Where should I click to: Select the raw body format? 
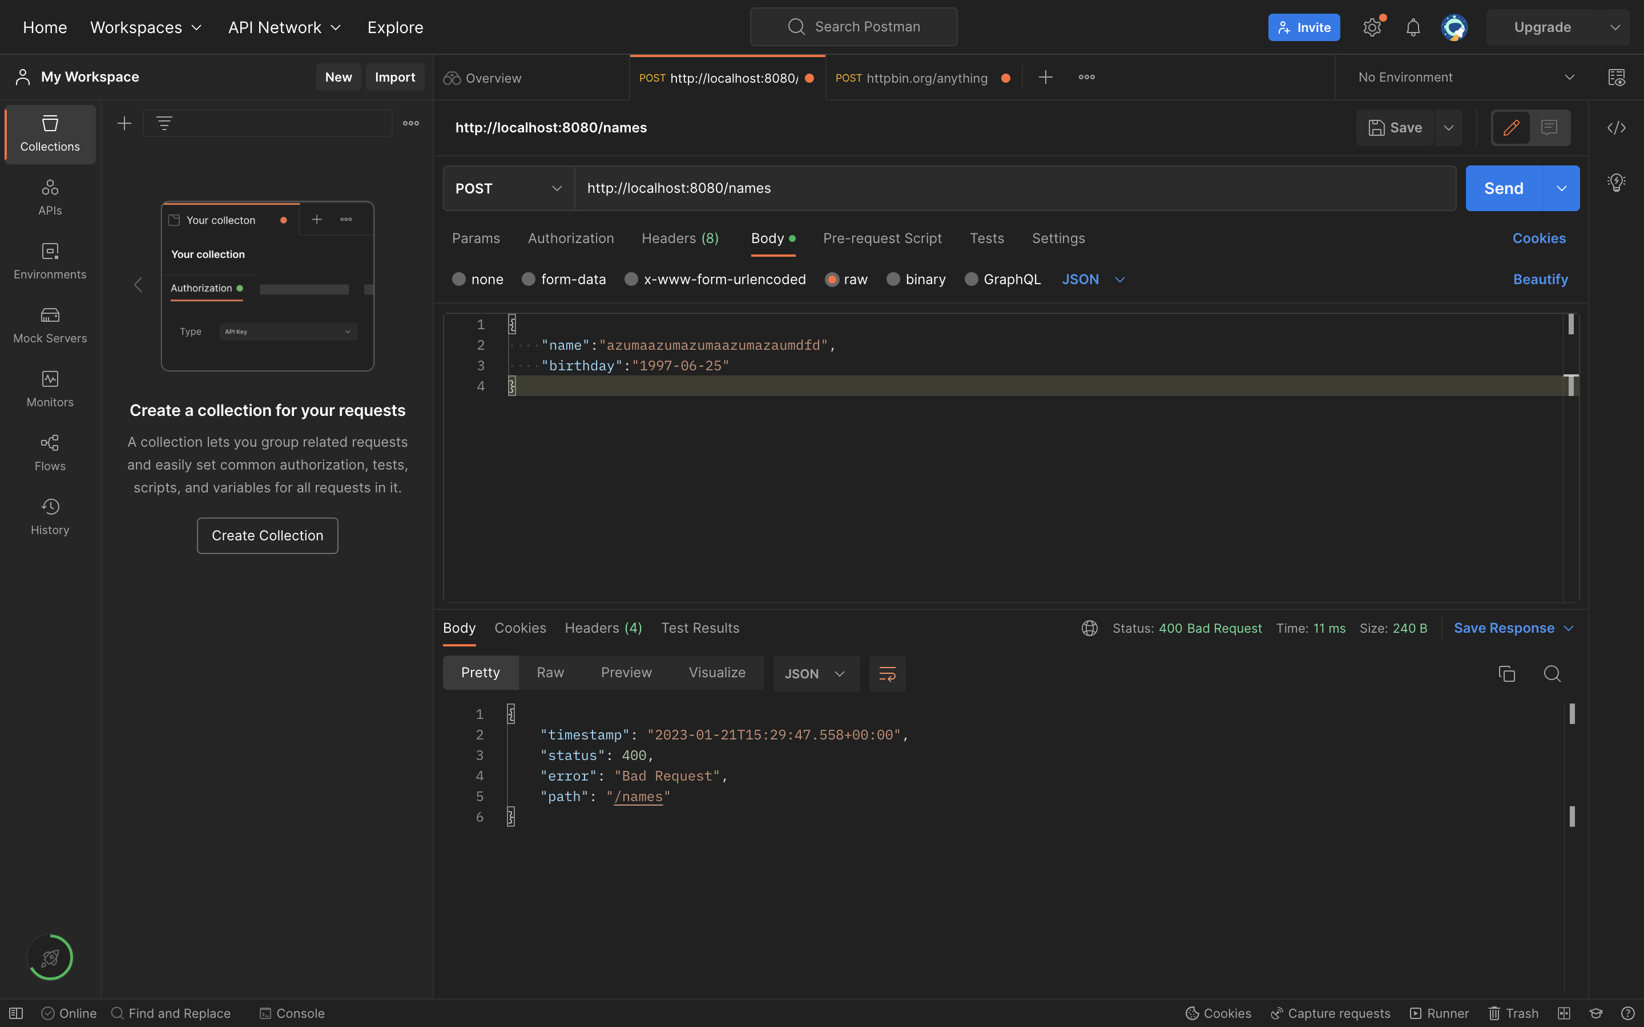point(845,278)
